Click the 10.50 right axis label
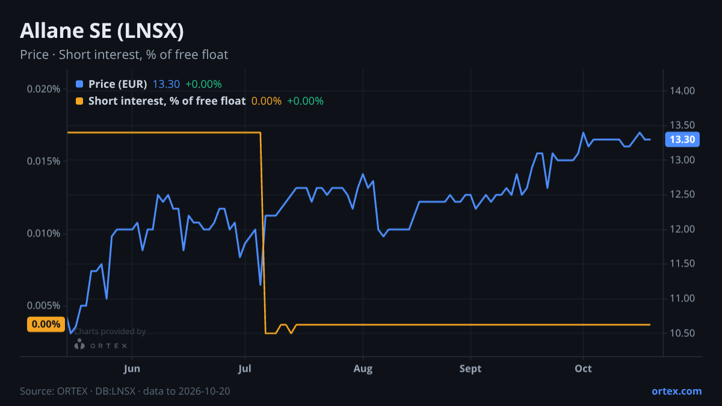 coord(682,333)
